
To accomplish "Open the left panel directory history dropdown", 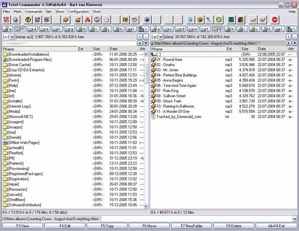I will tap(146, 43).
